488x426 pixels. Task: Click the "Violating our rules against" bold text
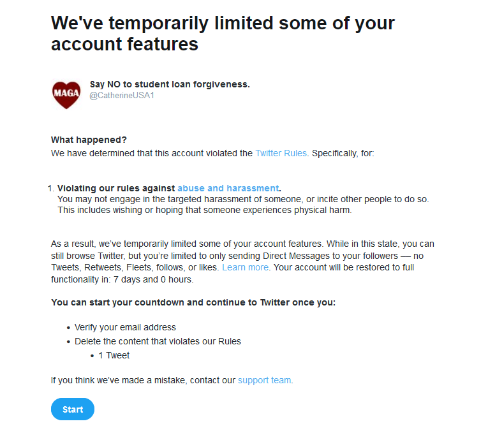point(116,188)
